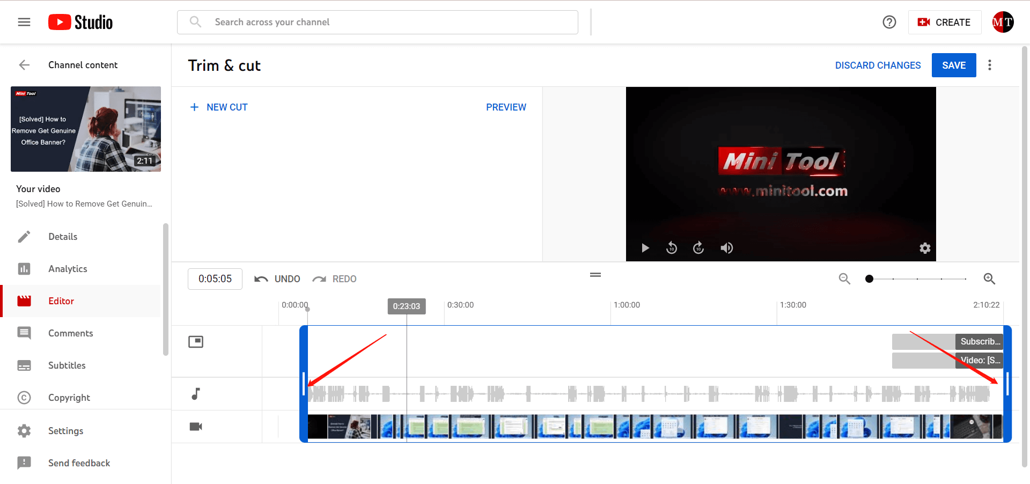Skip forward 10 seconds in the player
This screenshot has width=1030, height=484.
point(698,248)
